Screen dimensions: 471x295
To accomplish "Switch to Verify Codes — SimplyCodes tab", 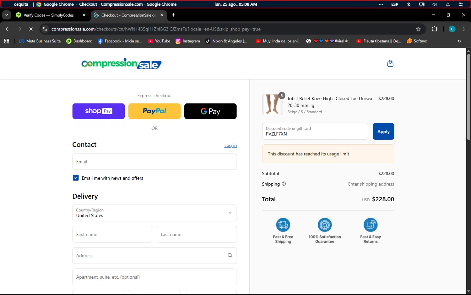I will (49, 15).
